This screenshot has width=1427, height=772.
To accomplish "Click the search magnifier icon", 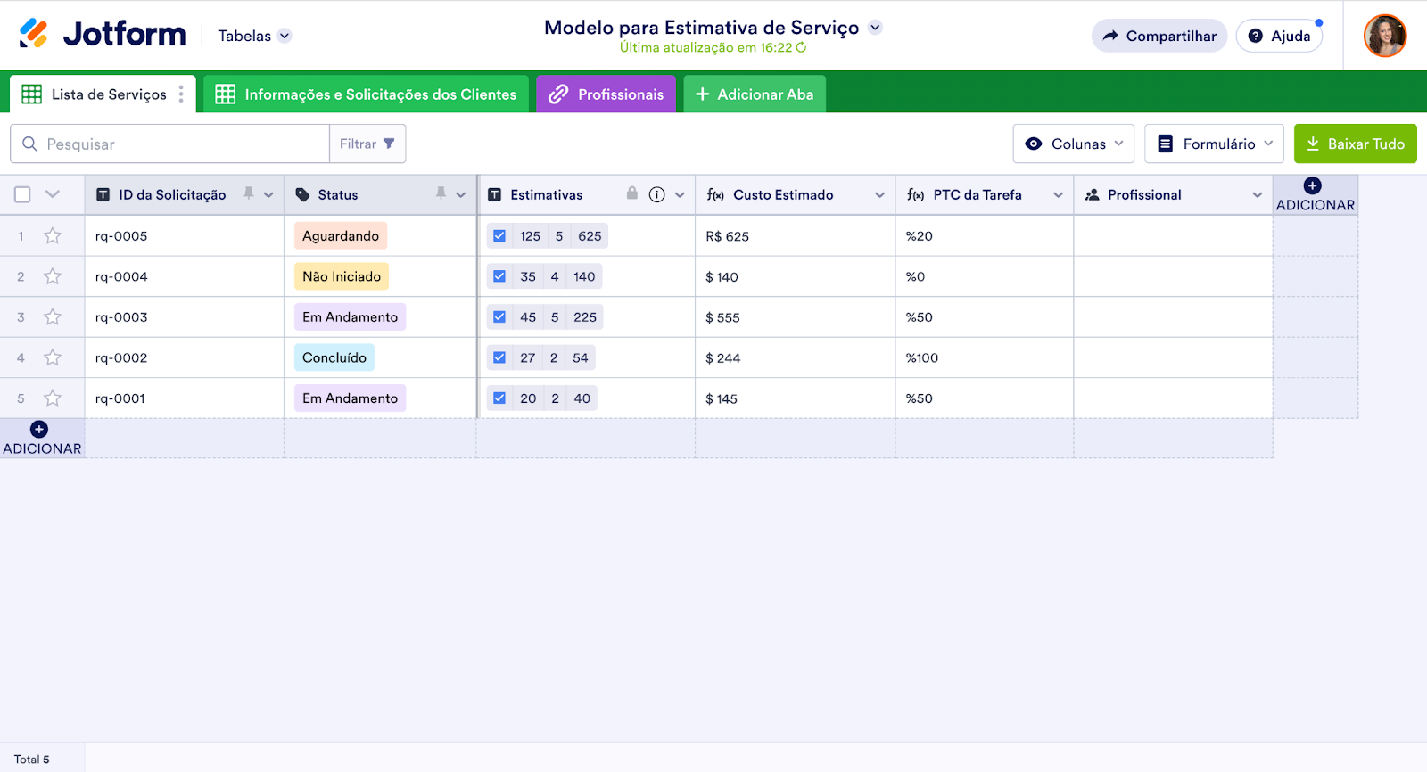I will tap(29, 144).
